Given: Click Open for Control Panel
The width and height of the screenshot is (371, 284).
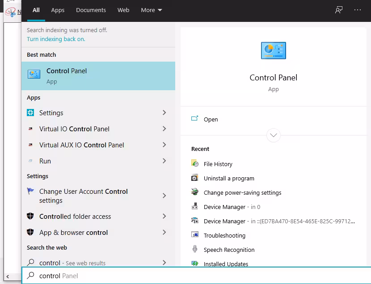Looking at the screenshot, I should (211, 119).
